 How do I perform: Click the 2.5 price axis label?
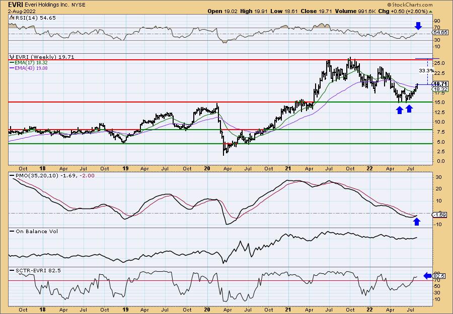(440, 151)
